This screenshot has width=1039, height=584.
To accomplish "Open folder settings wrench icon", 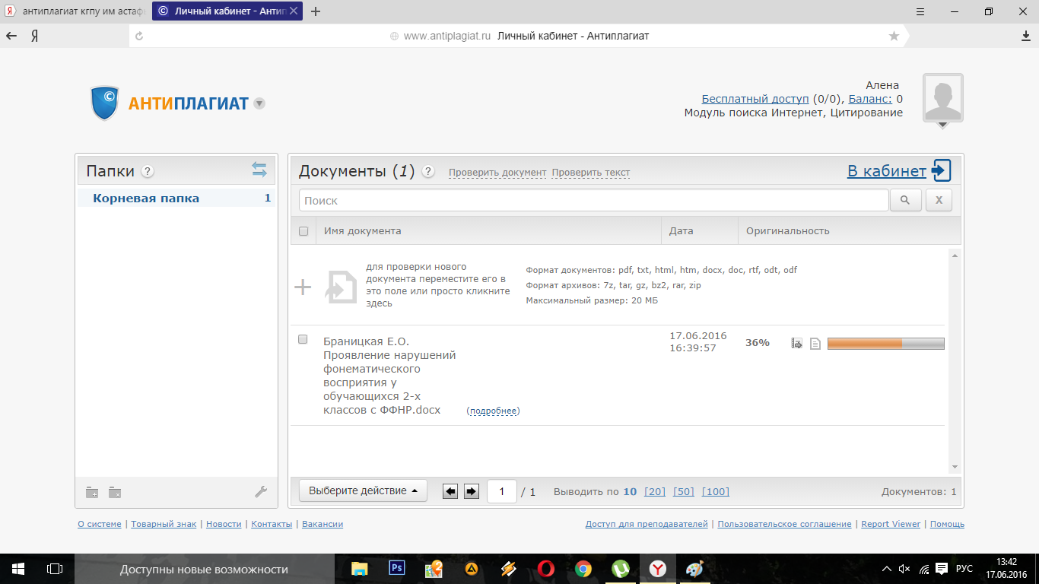I will pos(261,492).
